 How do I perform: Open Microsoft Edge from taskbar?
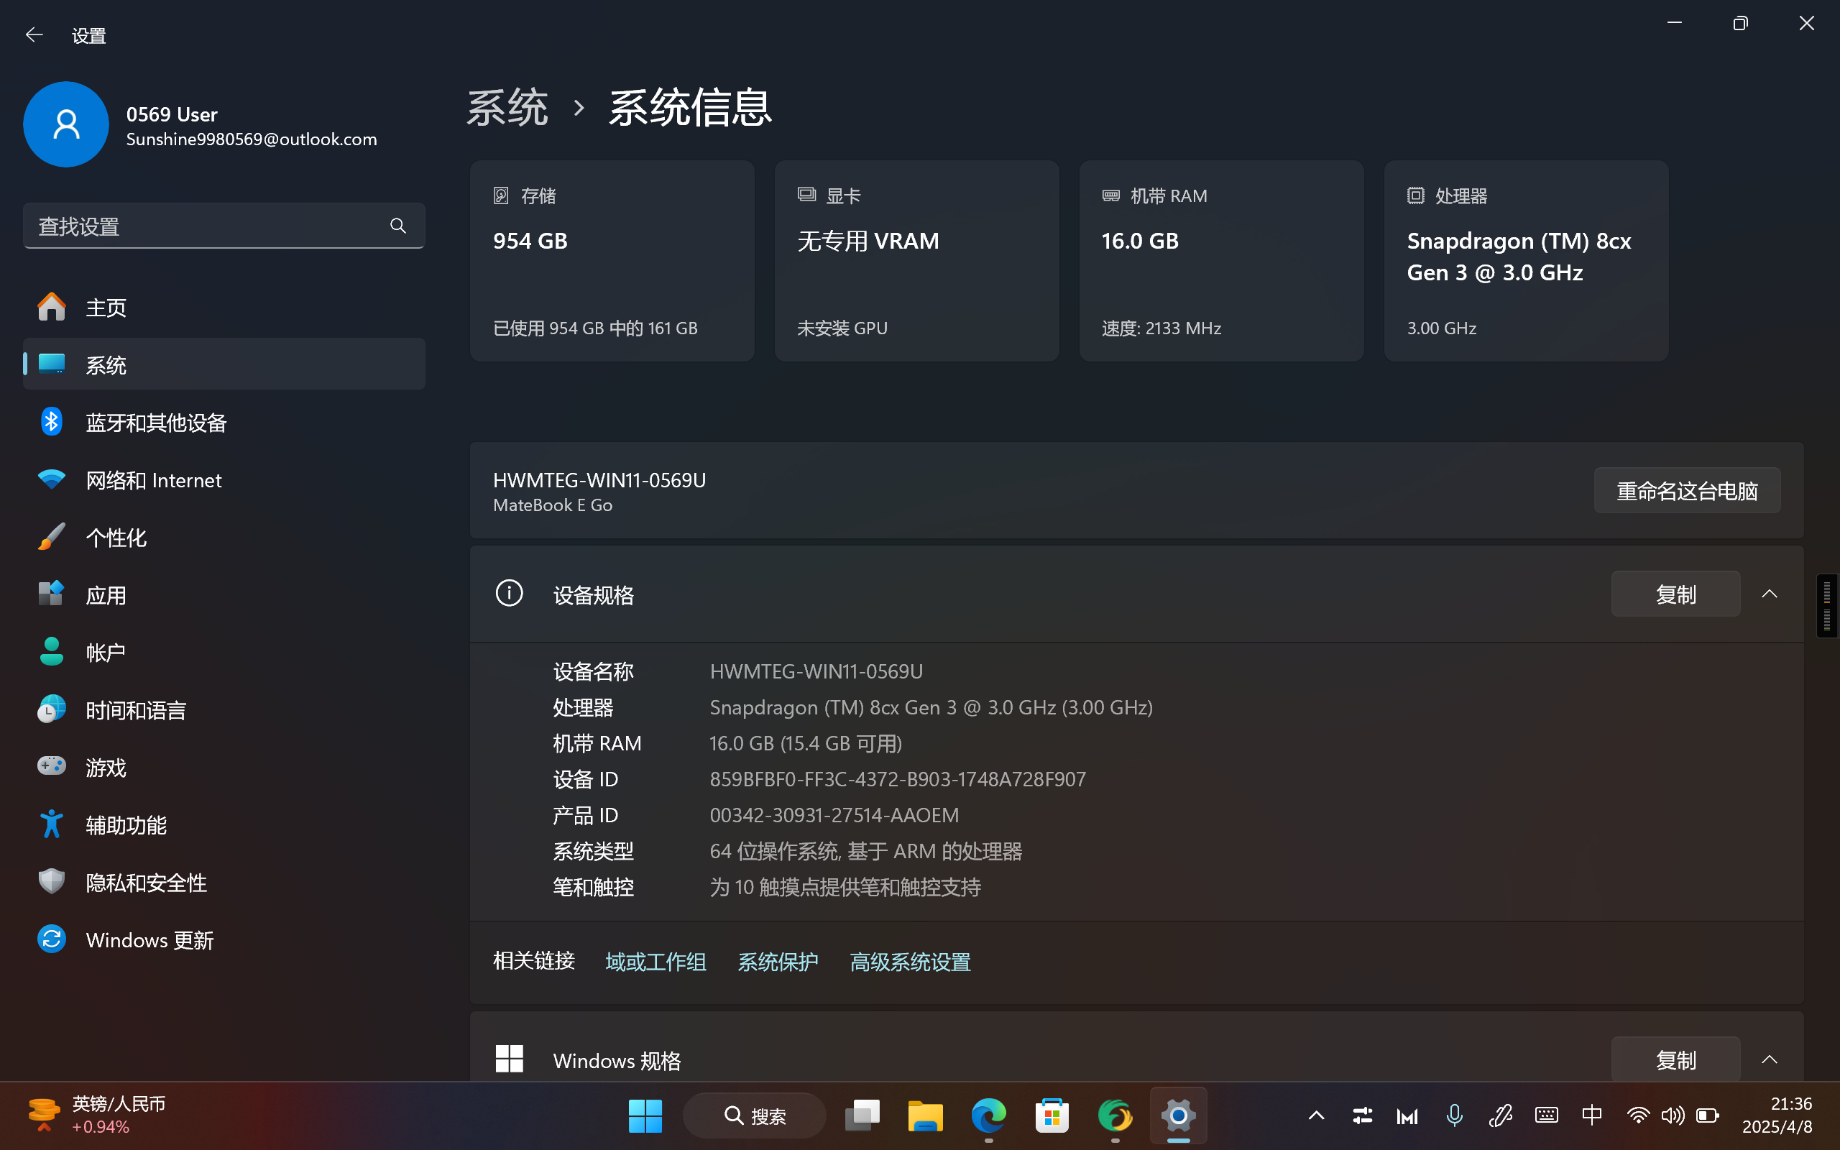[x=988, y=1115]
